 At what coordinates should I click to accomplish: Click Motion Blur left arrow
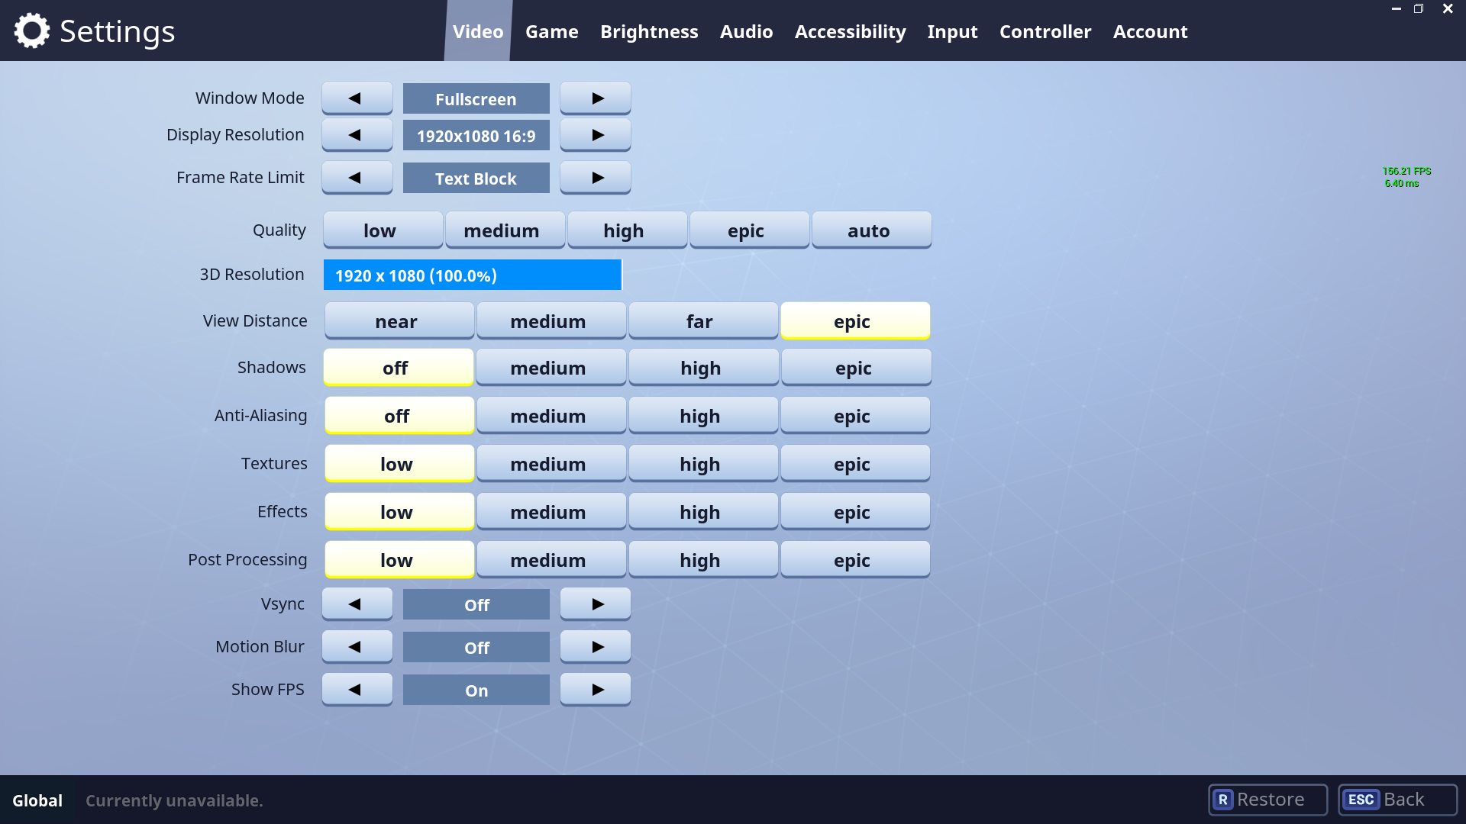(357, 647)
